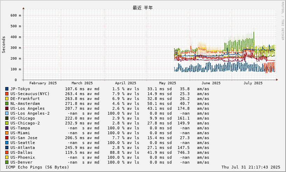Select the US-Chicago-2 legend label
Viewport: 286px width, 172px height.
(25, 123)
